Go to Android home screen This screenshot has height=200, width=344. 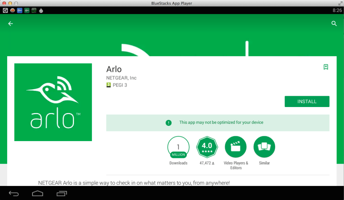(x=38, y=194)
